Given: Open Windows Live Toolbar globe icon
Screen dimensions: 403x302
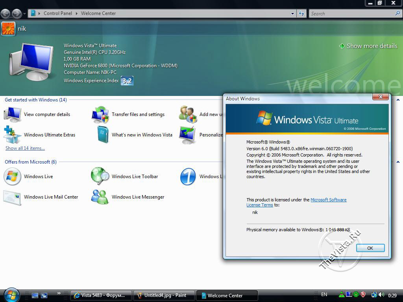Looking at the screenshot, I should [100, 176].
